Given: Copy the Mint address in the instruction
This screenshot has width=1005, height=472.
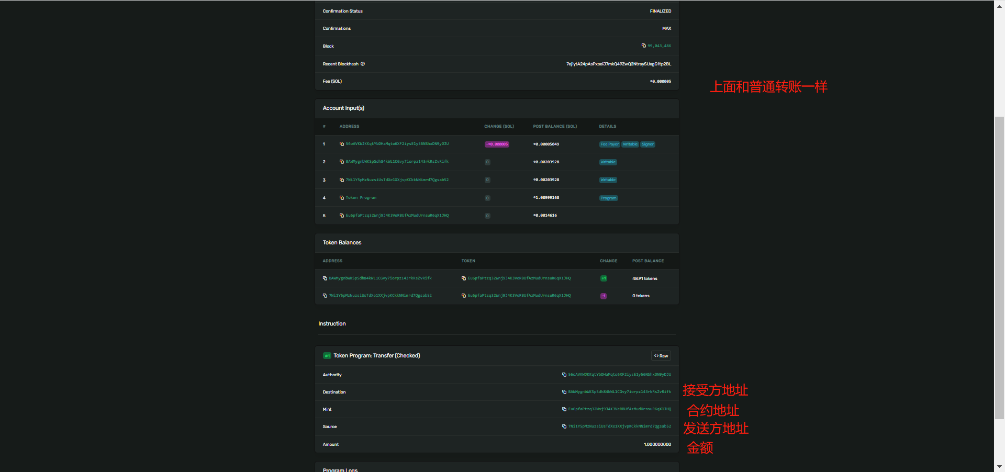Looking at the screenshot, I should (564, 409).
